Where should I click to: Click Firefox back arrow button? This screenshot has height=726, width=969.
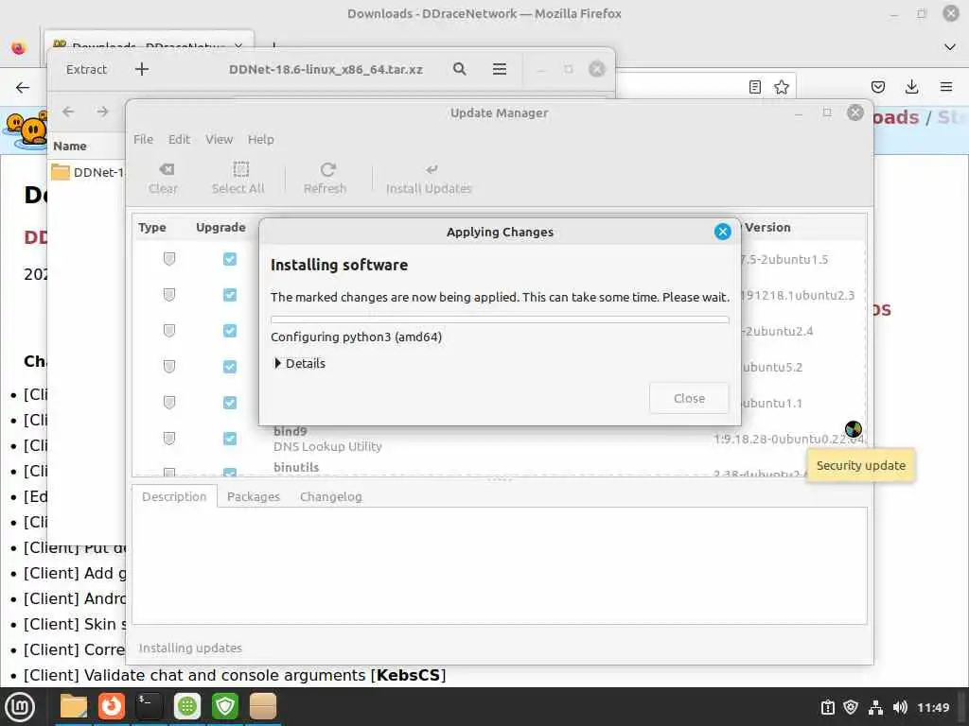(x=23, y=87)
